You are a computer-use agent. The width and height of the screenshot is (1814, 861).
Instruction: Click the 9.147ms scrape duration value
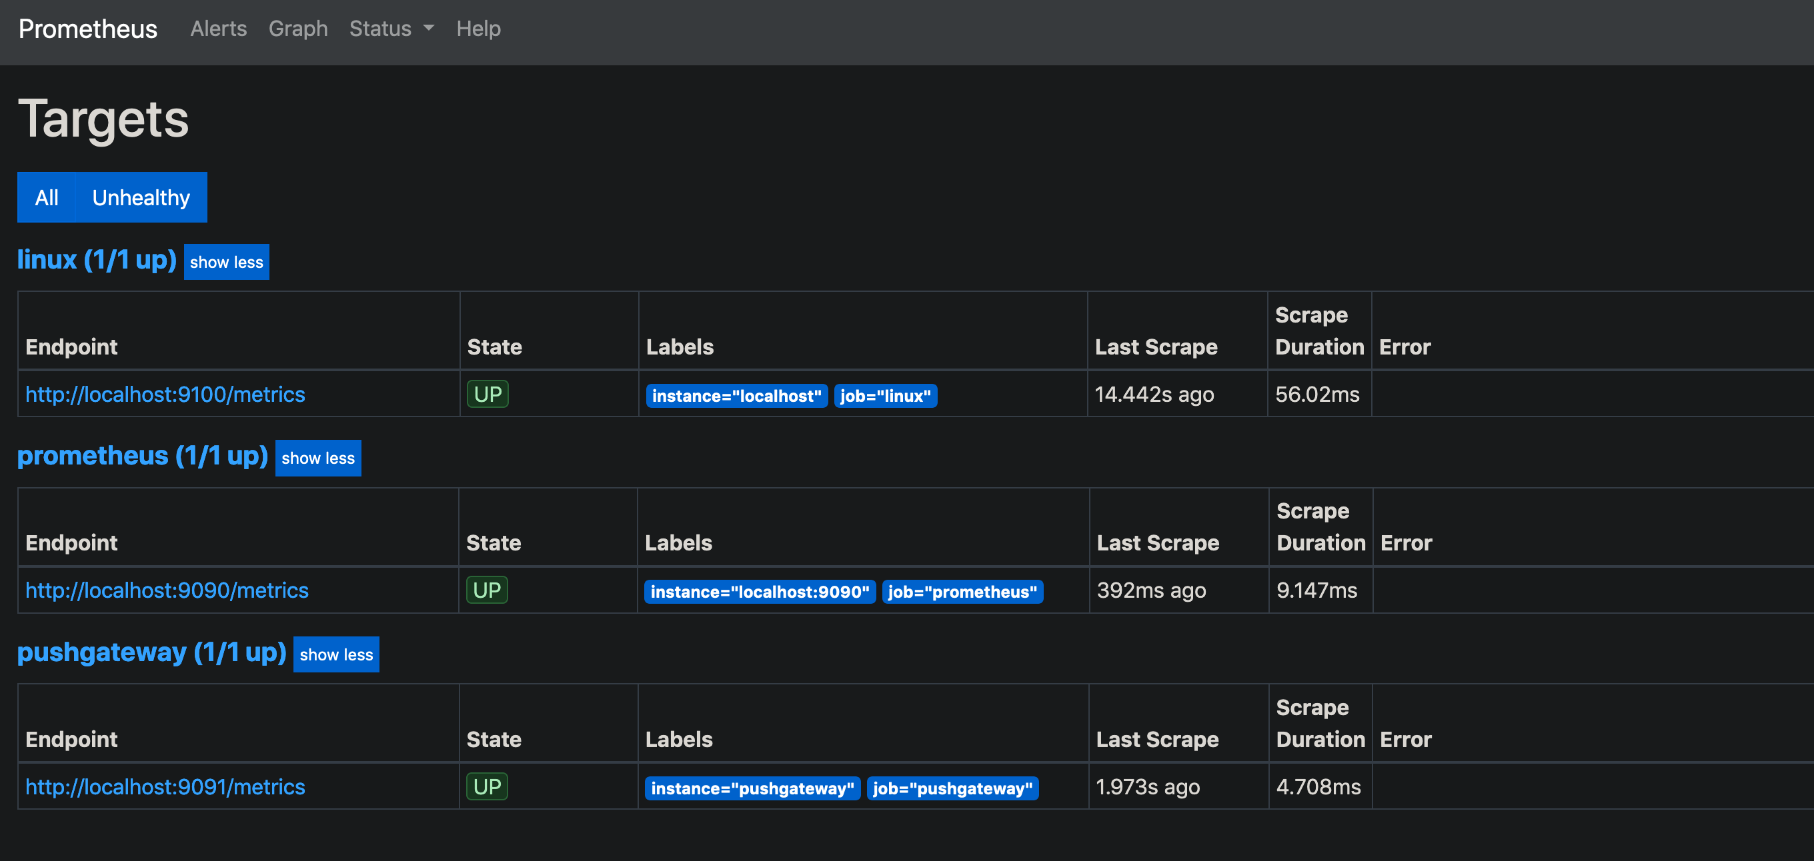click(1317, 590)
